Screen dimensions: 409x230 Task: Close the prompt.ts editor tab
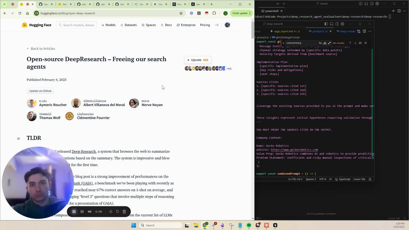coord(330,31)
